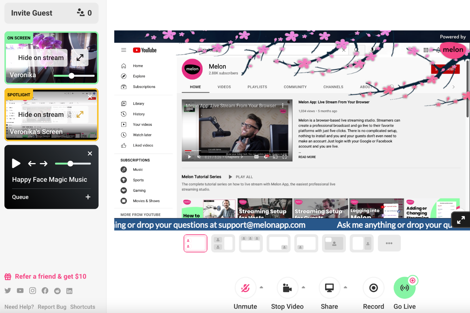Viewport: 470px width, 313px height.
Task: Open Melon's Reddit page
Action: pyautogui.click(x=57, y=291)
